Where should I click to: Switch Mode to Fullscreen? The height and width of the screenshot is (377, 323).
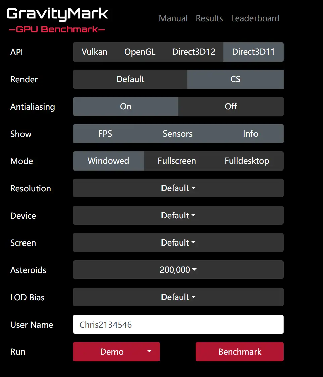[177, 161]
